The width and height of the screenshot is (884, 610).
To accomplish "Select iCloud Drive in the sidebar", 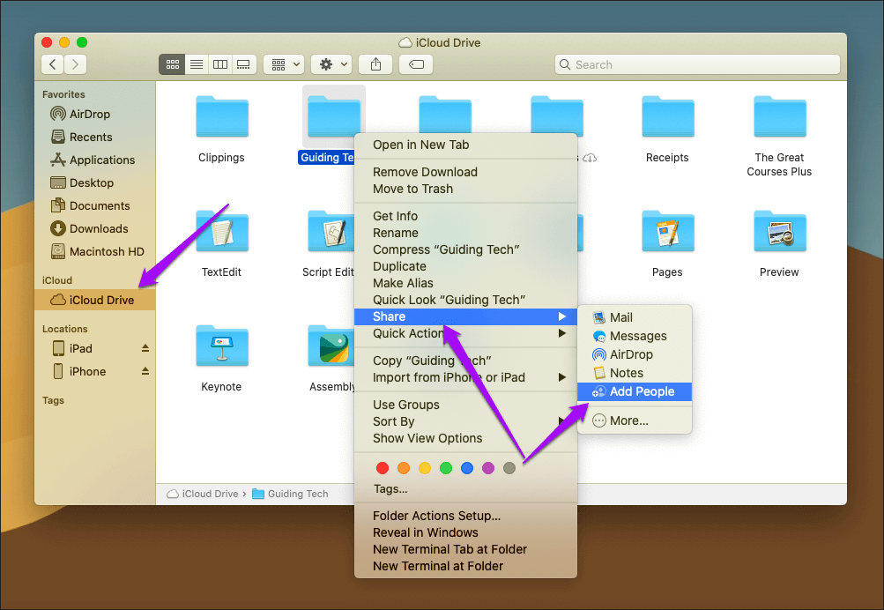I will click(x=94, y=300).
